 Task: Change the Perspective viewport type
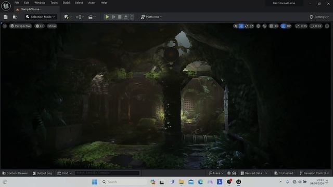21,26
